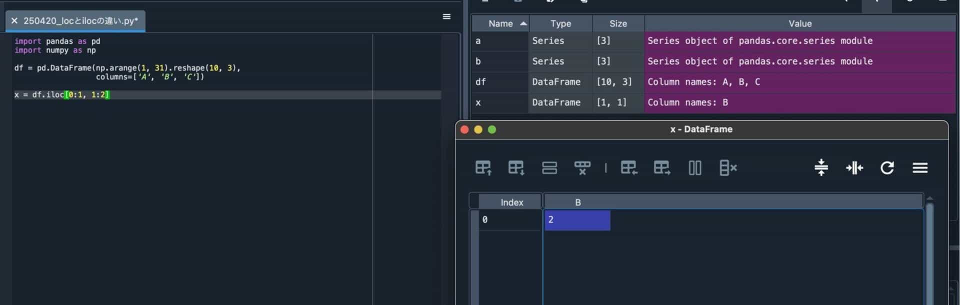Refresh the x DataFrame viewer
The height and width of the screenshot is (305, 960).
point(887,168)
